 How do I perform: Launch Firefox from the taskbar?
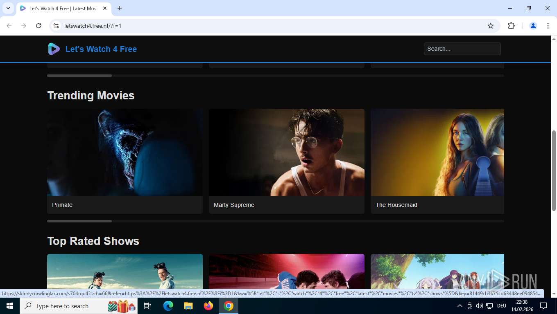pyautogui.click(x=208, y=306)
